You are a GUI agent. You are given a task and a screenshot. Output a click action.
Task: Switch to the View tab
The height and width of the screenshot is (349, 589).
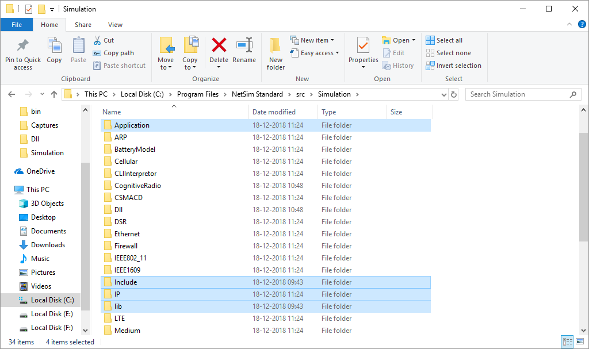tap(115, 25)
